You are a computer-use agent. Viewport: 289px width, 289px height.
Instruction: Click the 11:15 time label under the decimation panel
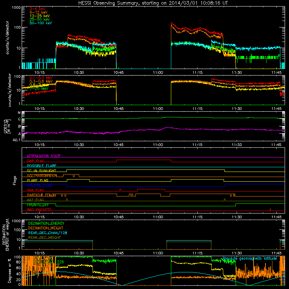197,253
